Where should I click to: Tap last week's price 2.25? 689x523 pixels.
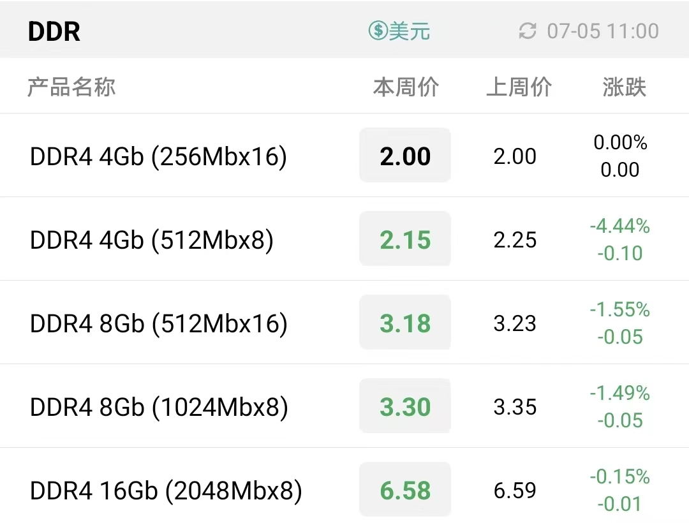(515, 240)
